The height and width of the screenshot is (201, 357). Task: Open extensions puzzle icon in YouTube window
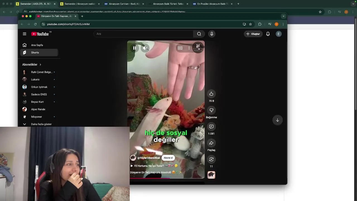point(260,24)
